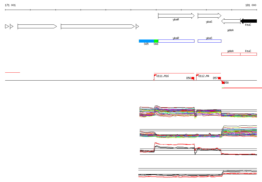Click the feuC label under black arrow
The height and width of the screenshot is (182, 262).
(x=248, y=25)
